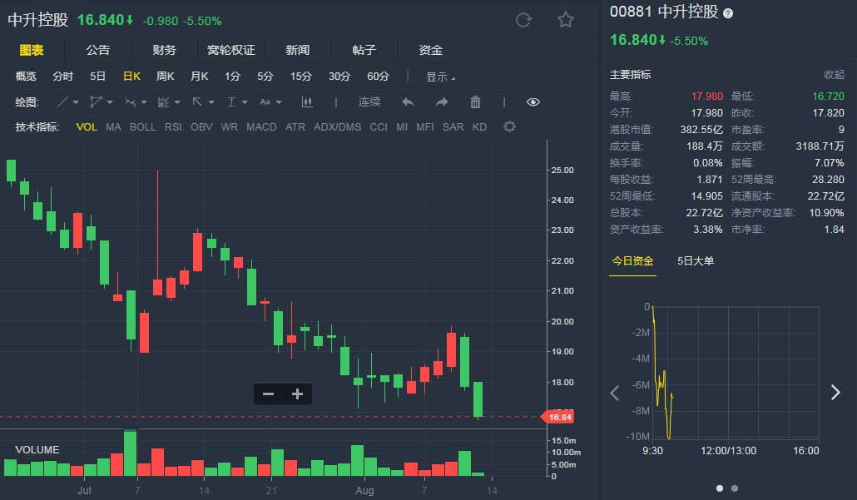
Task: Click the candlestick measure tool icon
Action: point(307,102)
